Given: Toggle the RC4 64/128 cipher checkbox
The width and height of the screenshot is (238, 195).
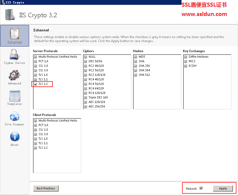Looking at the screenshot, I should click(86, 89).
